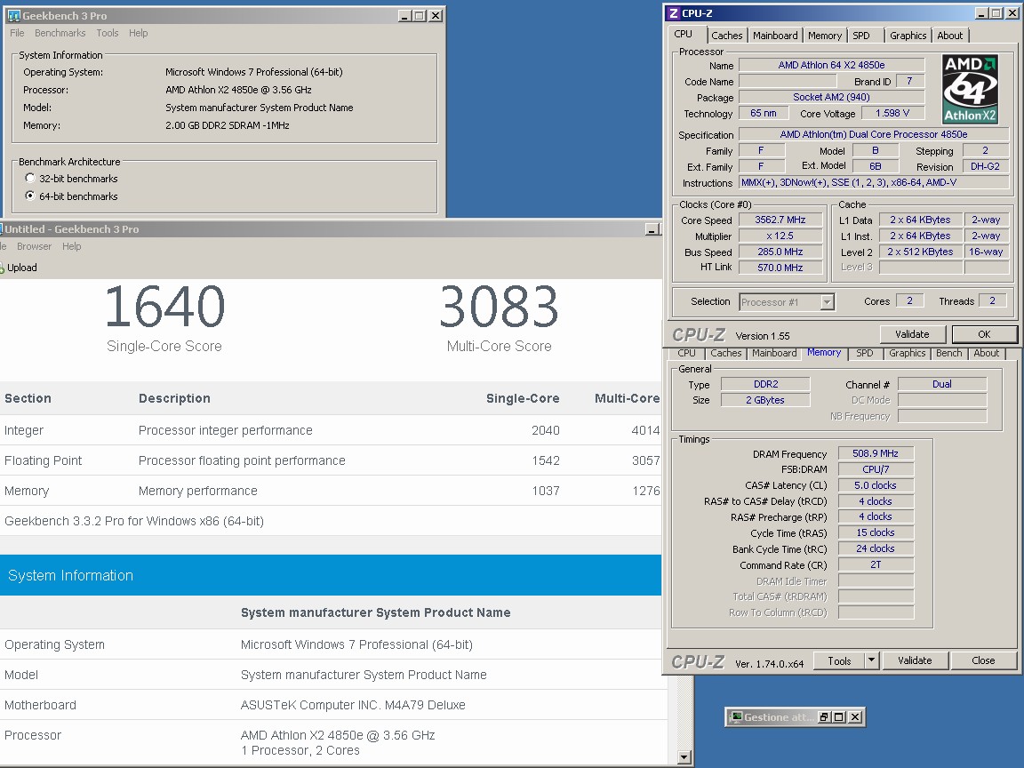Viewport: 1024px width, 768px height.
Task: Click the Core Speed 3562.7 MHz field
Action: point(780,220)
